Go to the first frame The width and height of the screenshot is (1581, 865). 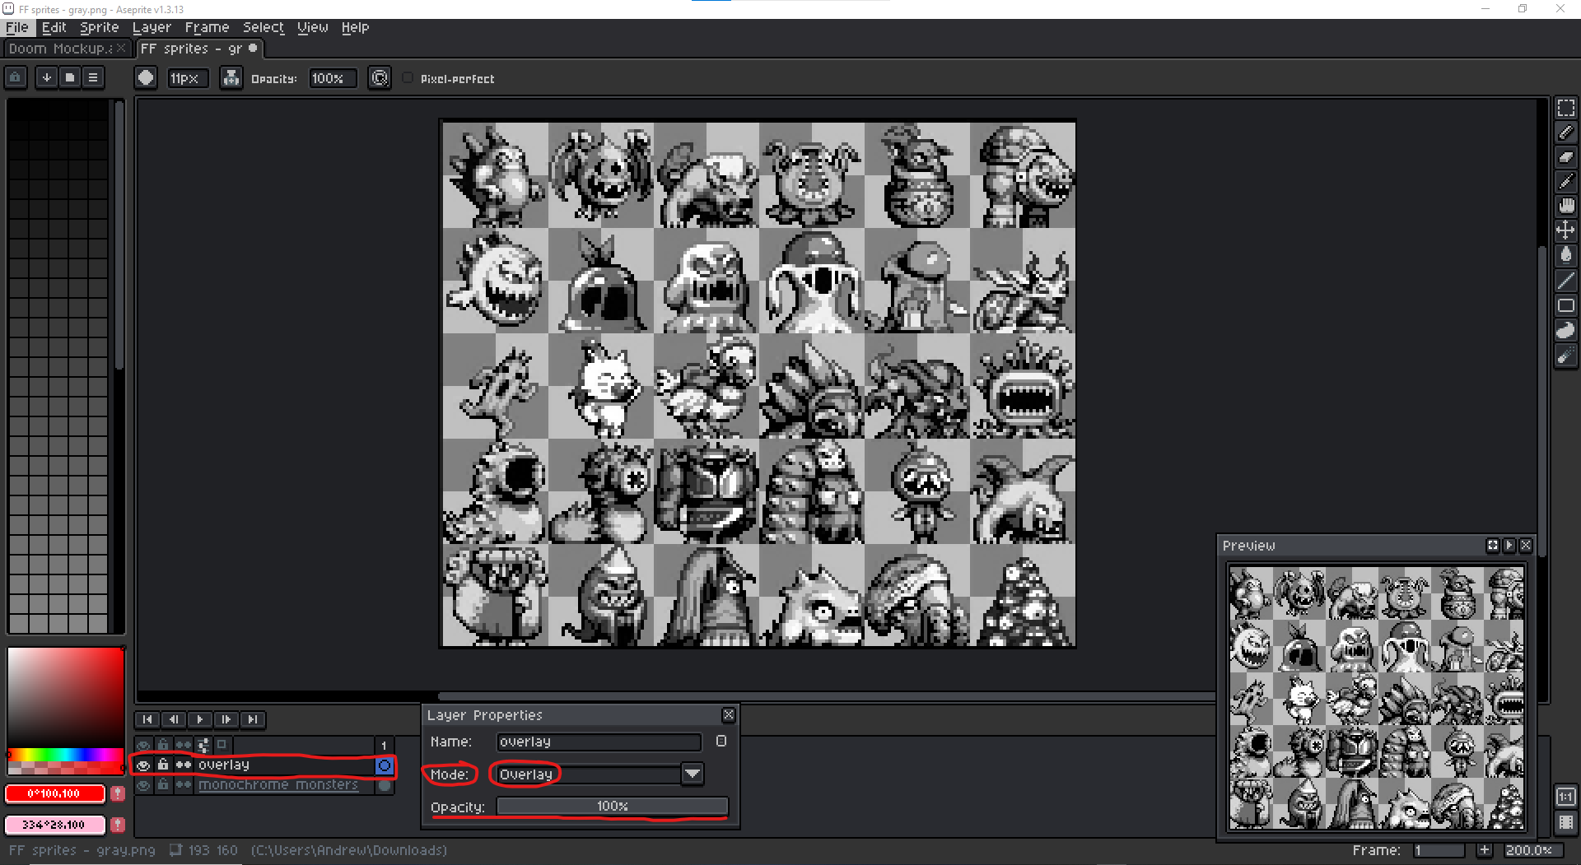[x=147, y=719]
